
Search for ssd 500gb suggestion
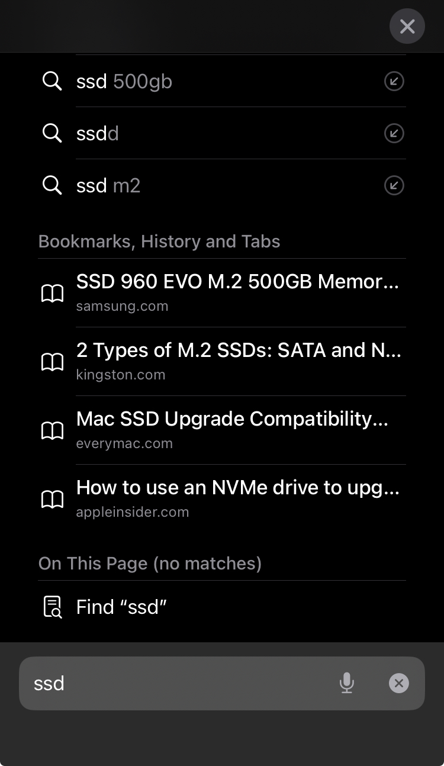[x=222, y=81]
